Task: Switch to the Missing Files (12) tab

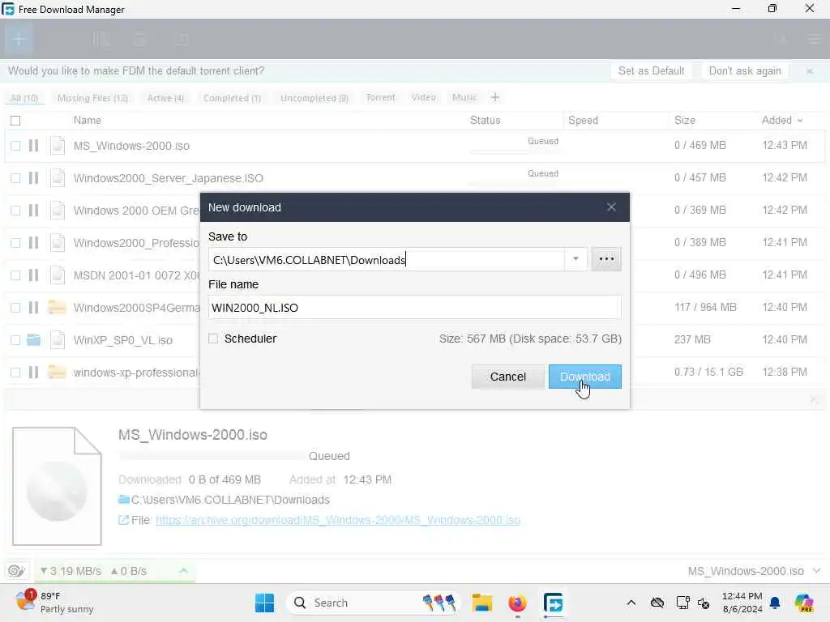Action: click(x=92, y=98)
